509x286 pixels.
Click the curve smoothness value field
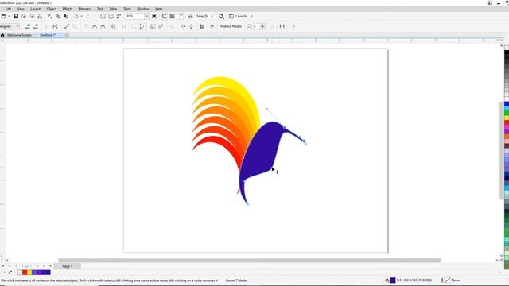pyautogui.click(x=256, y=26)
